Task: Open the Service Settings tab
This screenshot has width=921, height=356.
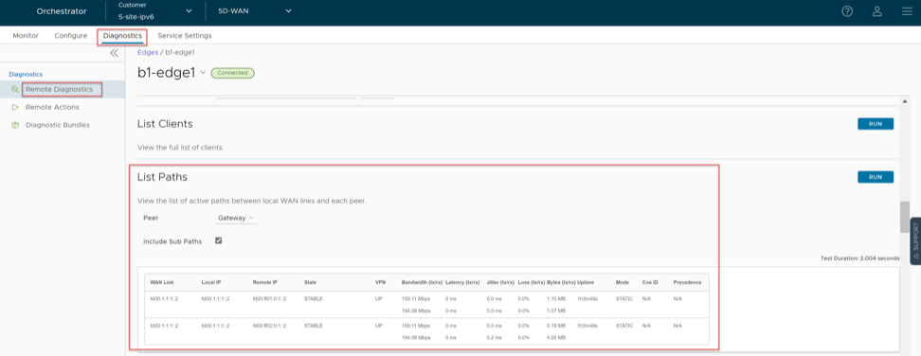Action: (185, 36)
